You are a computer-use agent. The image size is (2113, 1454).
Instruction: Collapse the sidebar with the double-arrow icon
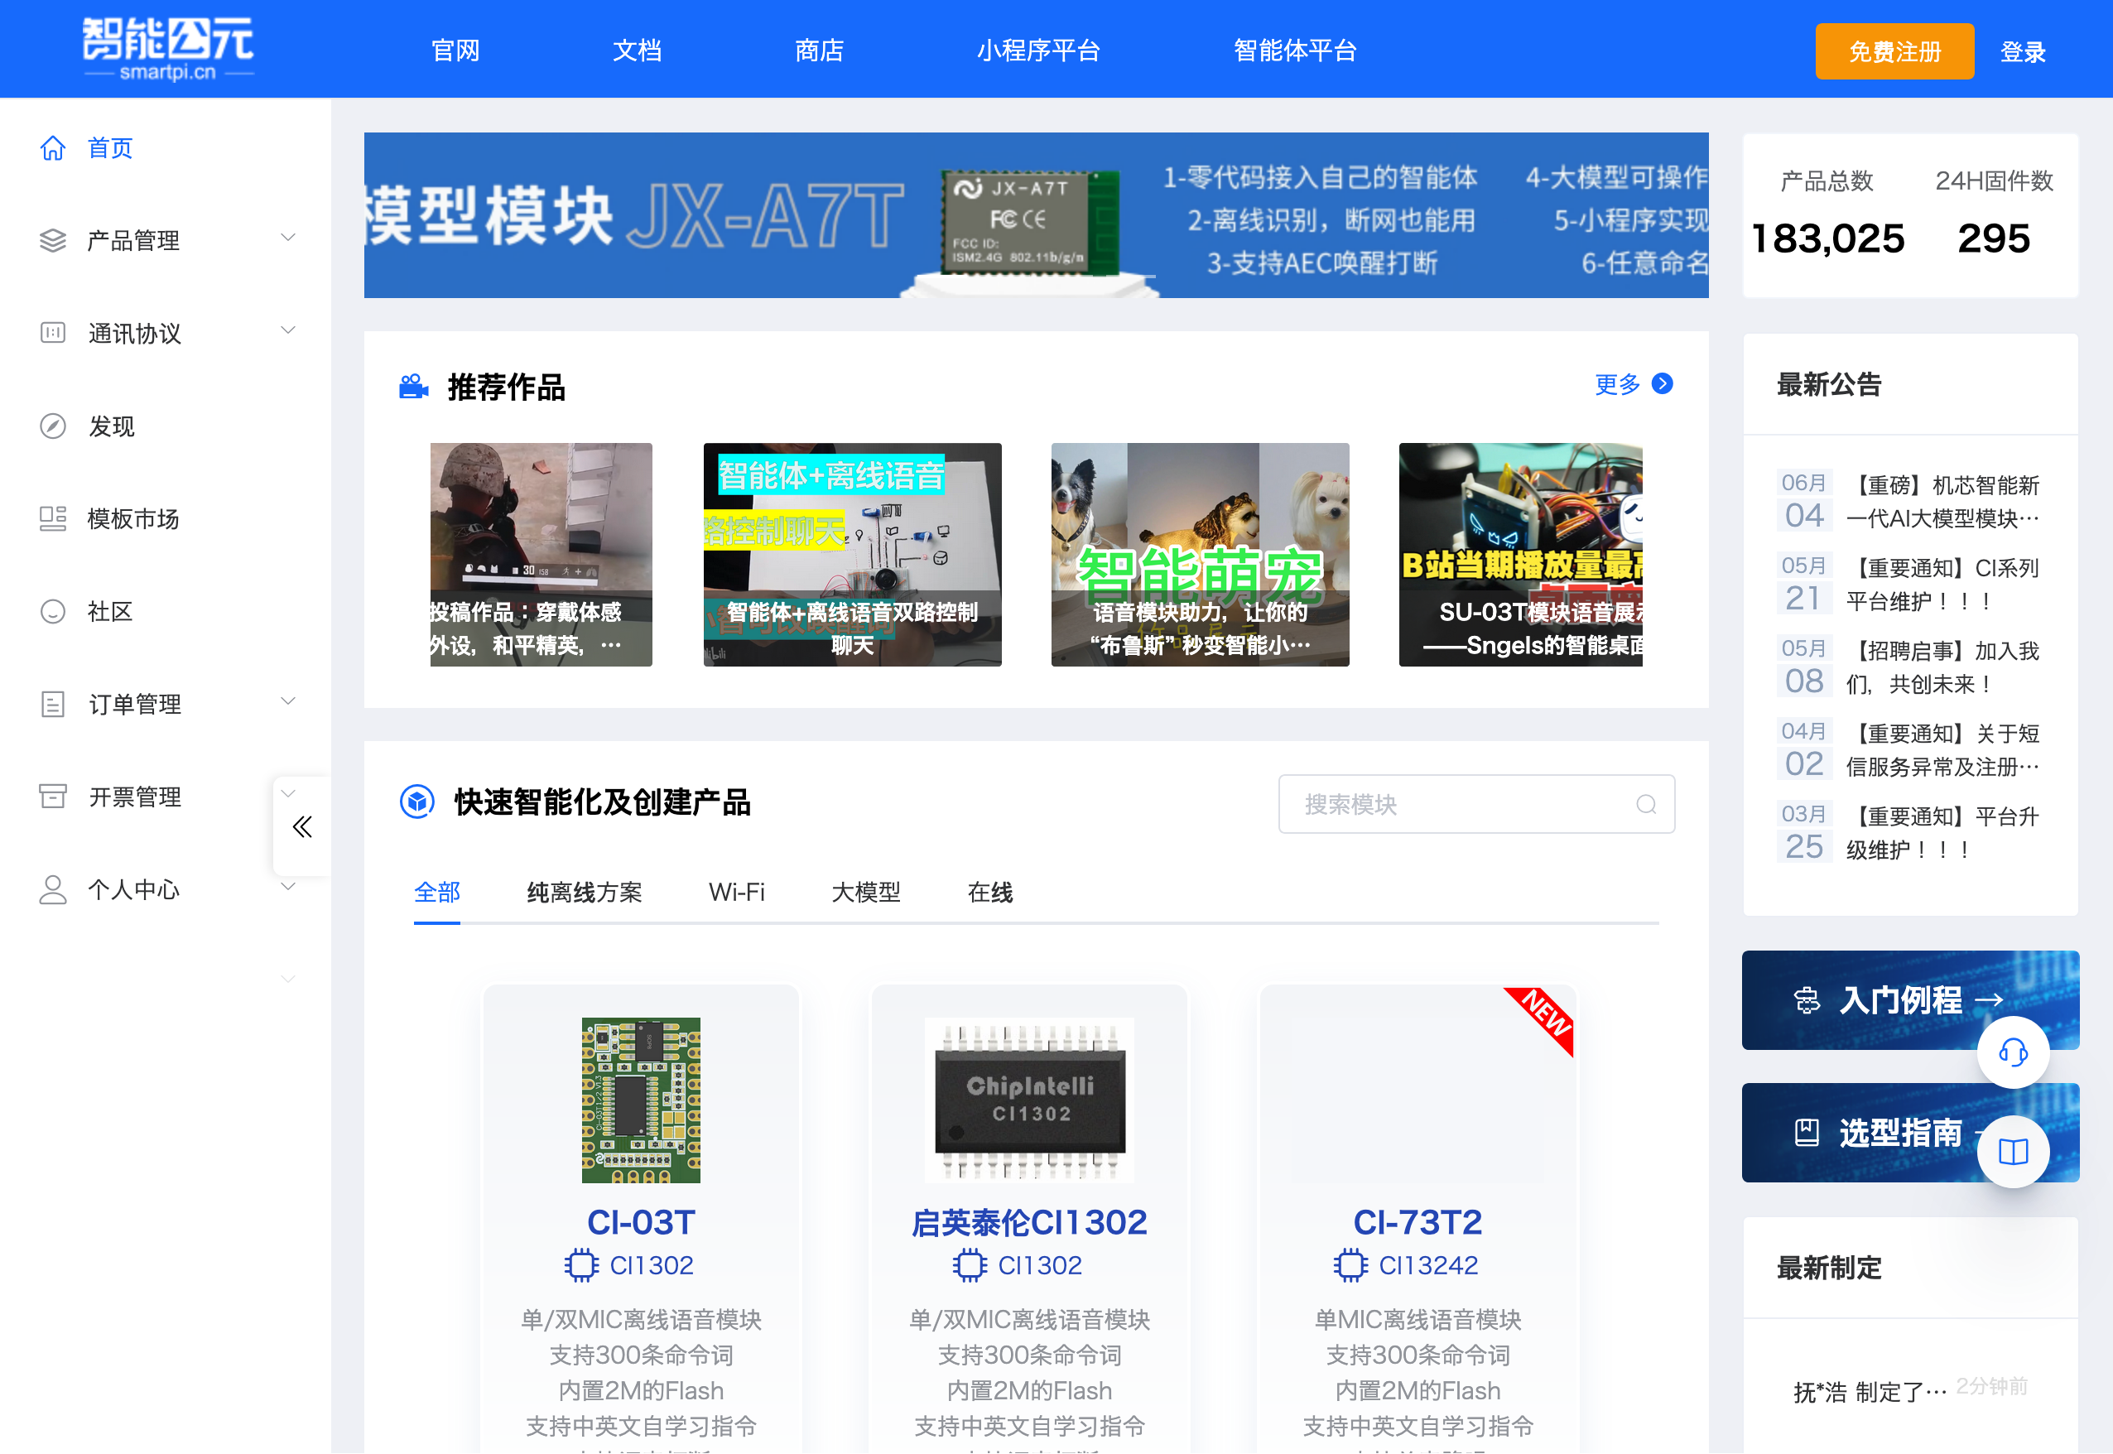[x=302, y=827]
